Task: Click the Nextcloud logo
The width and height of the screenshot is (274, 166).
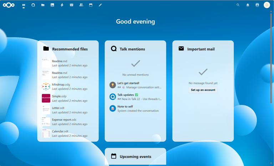Action: coord(9,5)
